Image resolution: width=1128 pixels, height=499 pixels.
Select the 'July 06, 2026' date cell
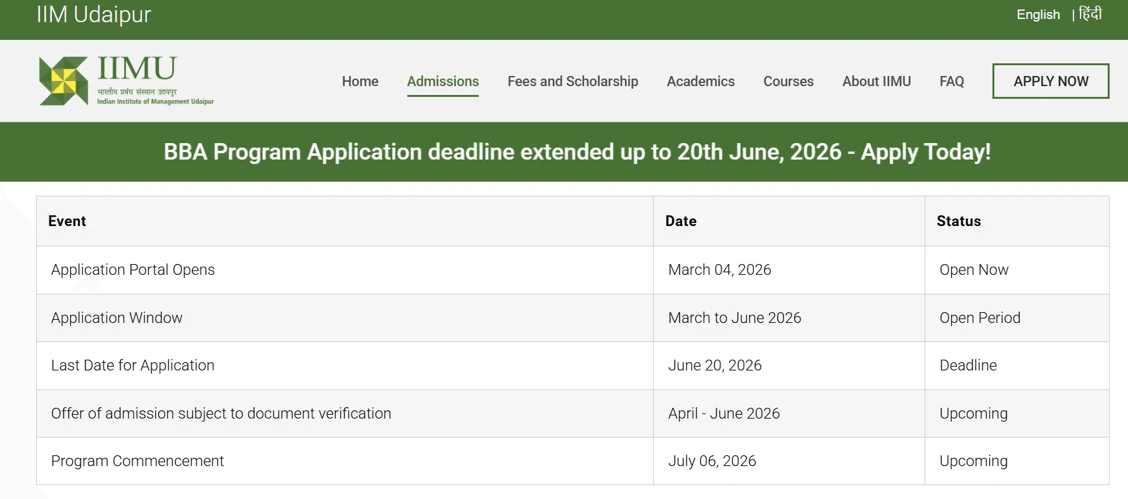coord(789,461)
